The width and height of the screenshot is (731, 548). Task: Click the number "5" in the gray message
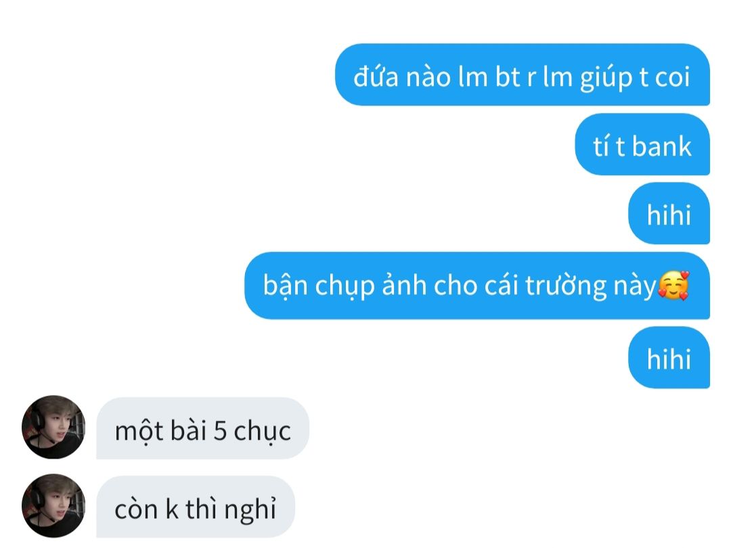coord(220,430)
